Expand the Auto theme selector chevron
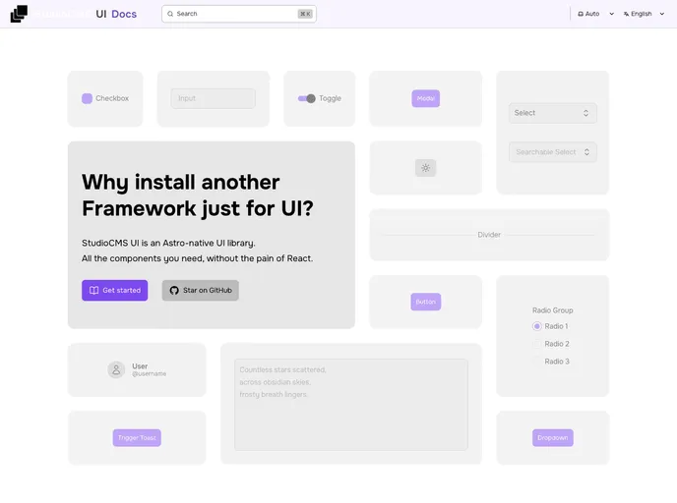This screenshot has width=677, height=503. (611, 14)
